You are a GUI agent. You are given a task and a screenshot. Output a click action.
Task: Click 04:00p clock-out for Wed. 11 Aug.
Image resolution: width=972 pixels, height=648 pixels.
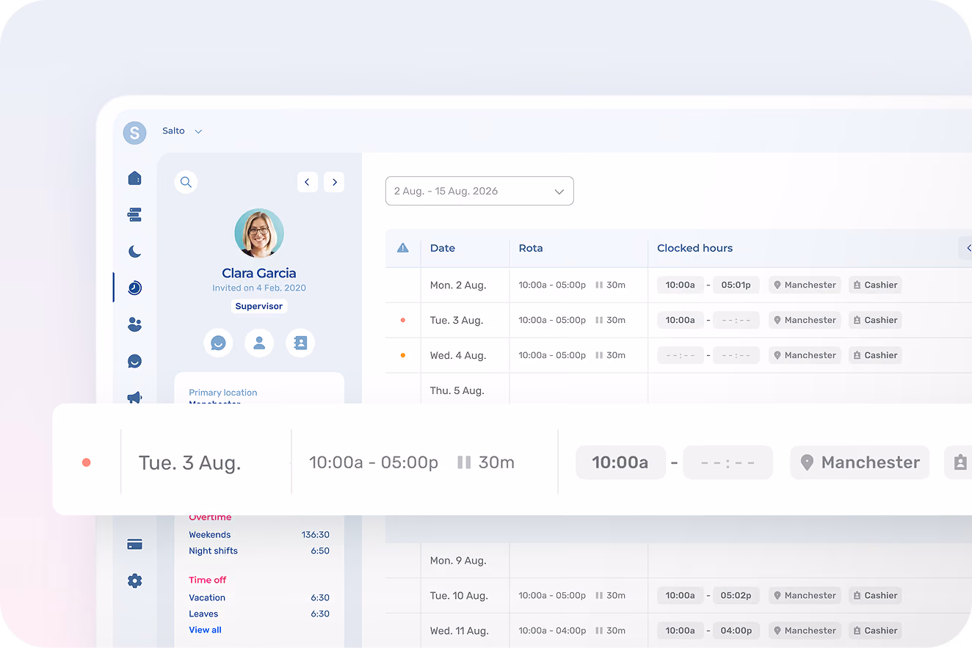736,630
